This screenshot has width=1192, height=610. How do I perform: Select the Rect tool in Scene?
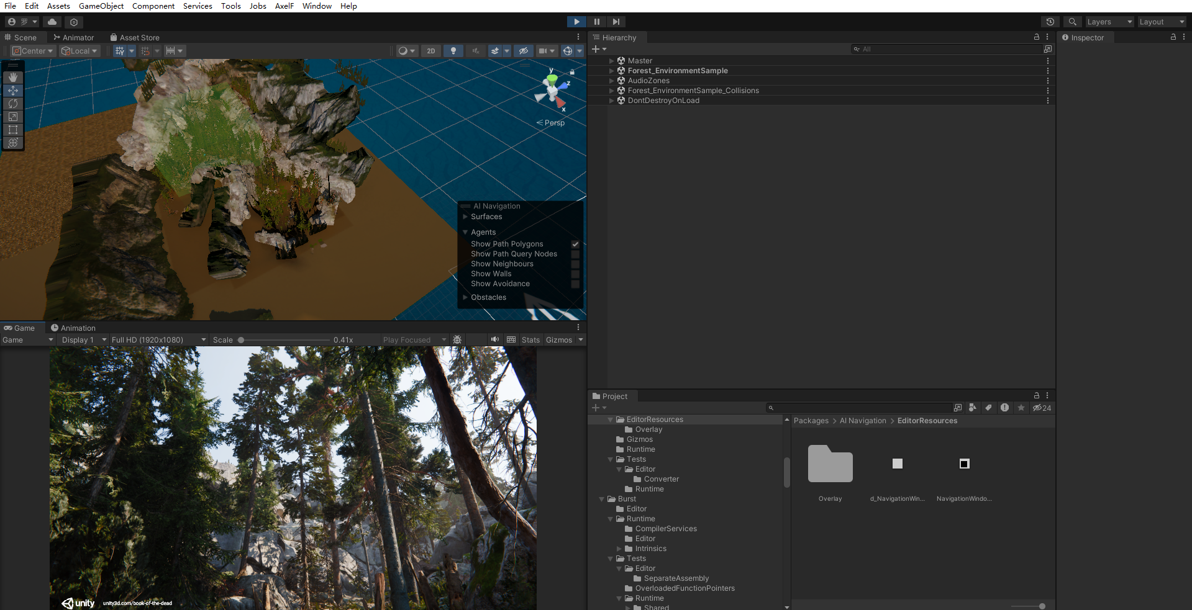[13, 130]
